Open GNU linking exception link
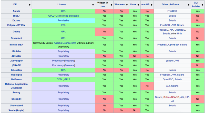 click(67, 16)
